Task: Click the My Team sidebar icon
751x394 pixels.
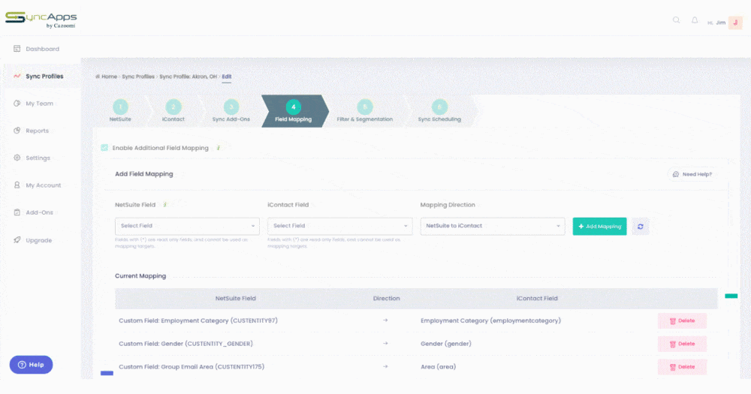Action: click(x=17, y=103)
